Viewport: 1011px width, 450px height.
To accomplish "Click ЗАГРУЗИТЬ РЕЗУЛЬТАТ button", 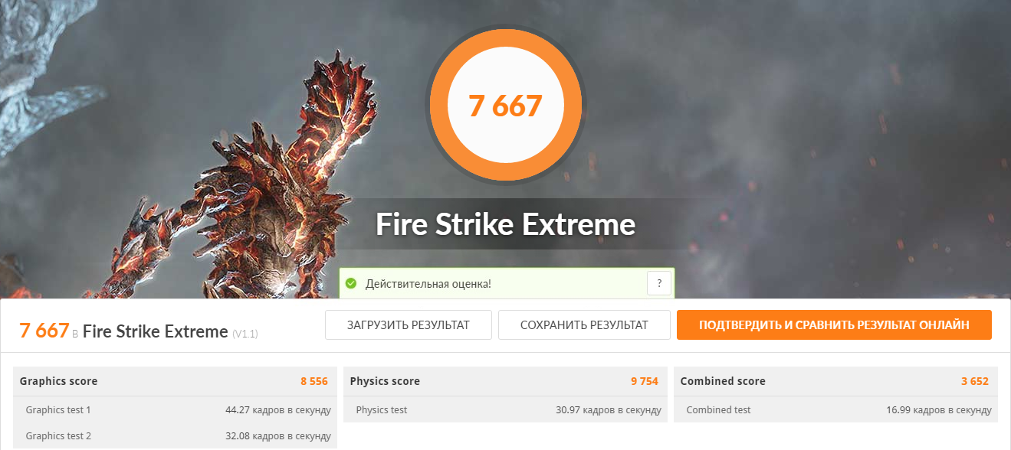I will [409, 325].
